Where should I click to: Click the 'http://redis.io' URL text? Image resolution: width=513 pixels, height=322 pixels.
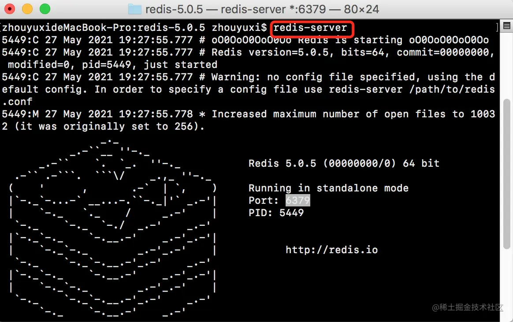point(332,250)
